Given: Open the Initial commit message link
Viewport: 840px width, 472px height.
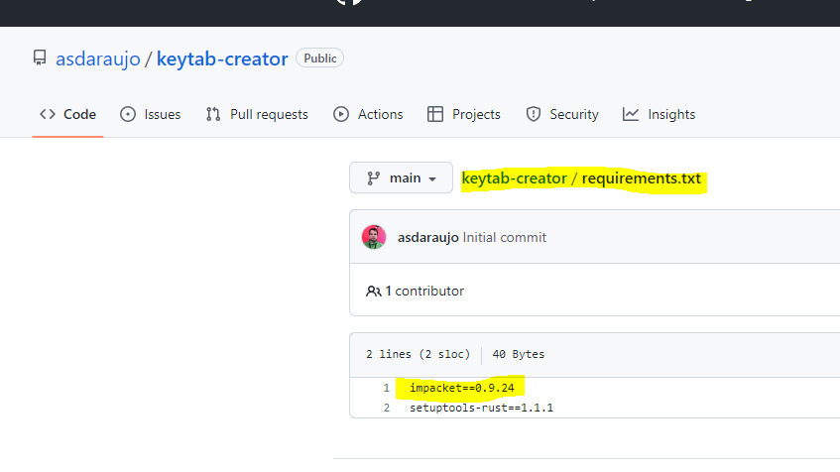Looking at the screenshot, I should 504,237.
